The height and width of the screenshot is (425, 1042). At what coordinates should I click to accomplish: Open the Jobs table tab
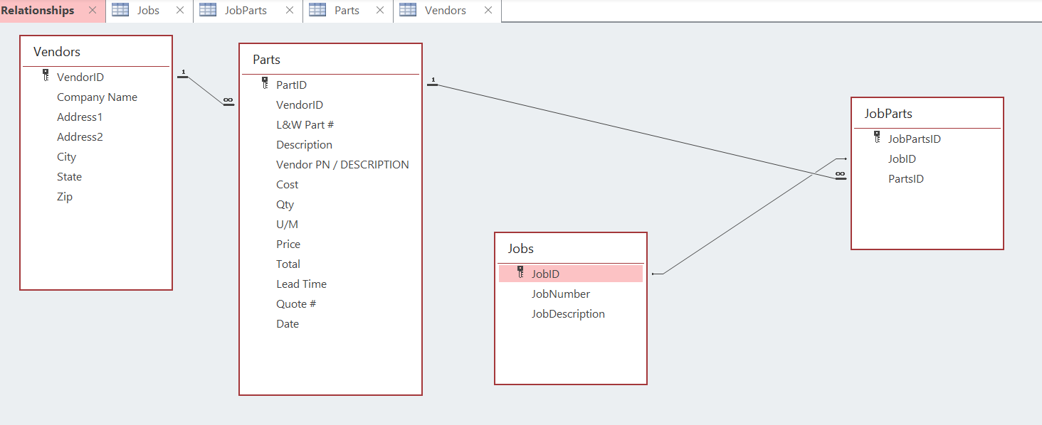pyautogui.click(x=148, y=11)
